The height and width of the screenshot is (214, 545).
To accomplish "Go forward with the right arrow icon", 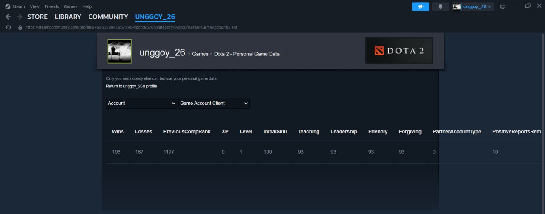I will pos(19,17).
